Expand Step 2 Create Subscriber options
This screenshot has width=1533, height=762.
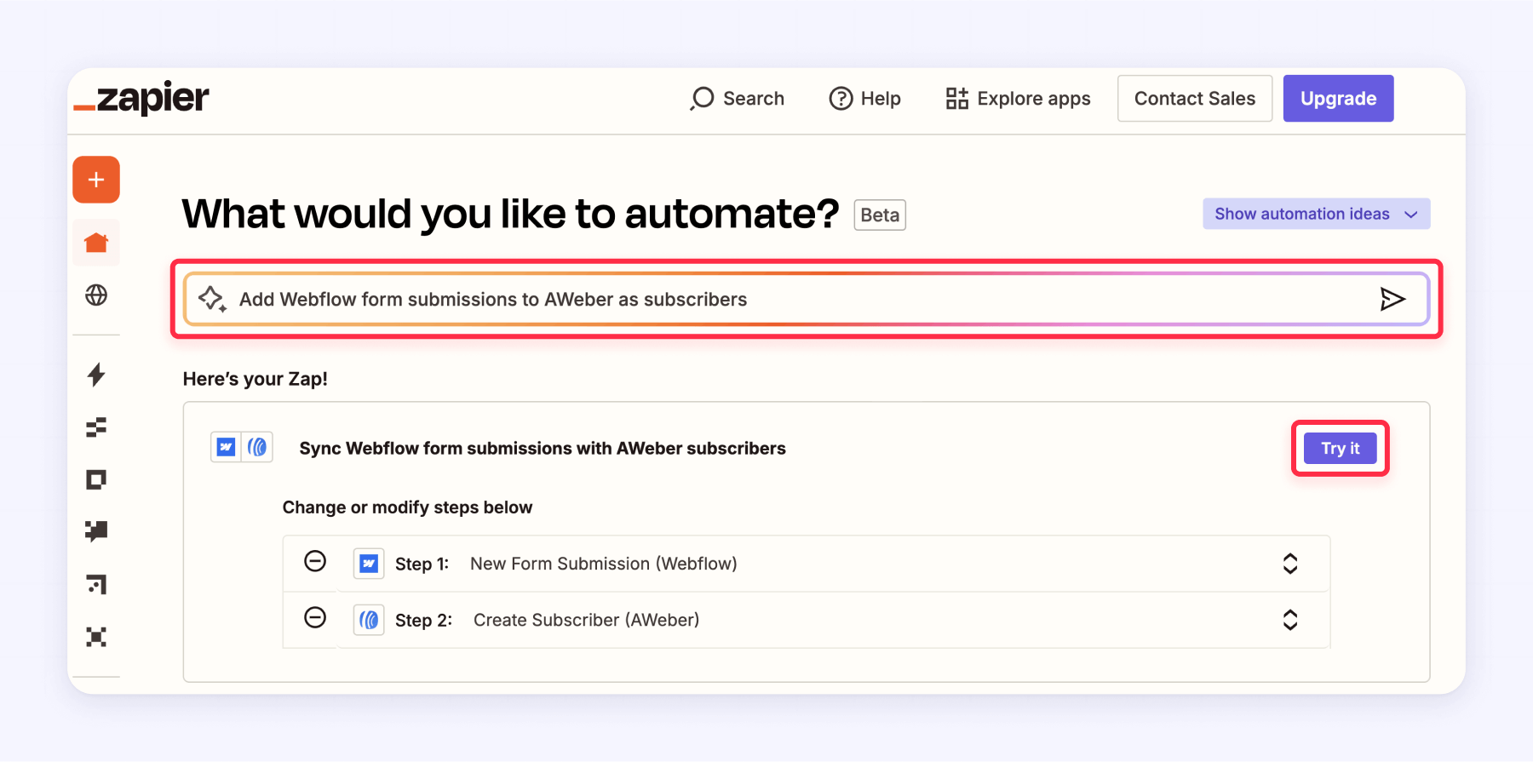coord(1290,620)
